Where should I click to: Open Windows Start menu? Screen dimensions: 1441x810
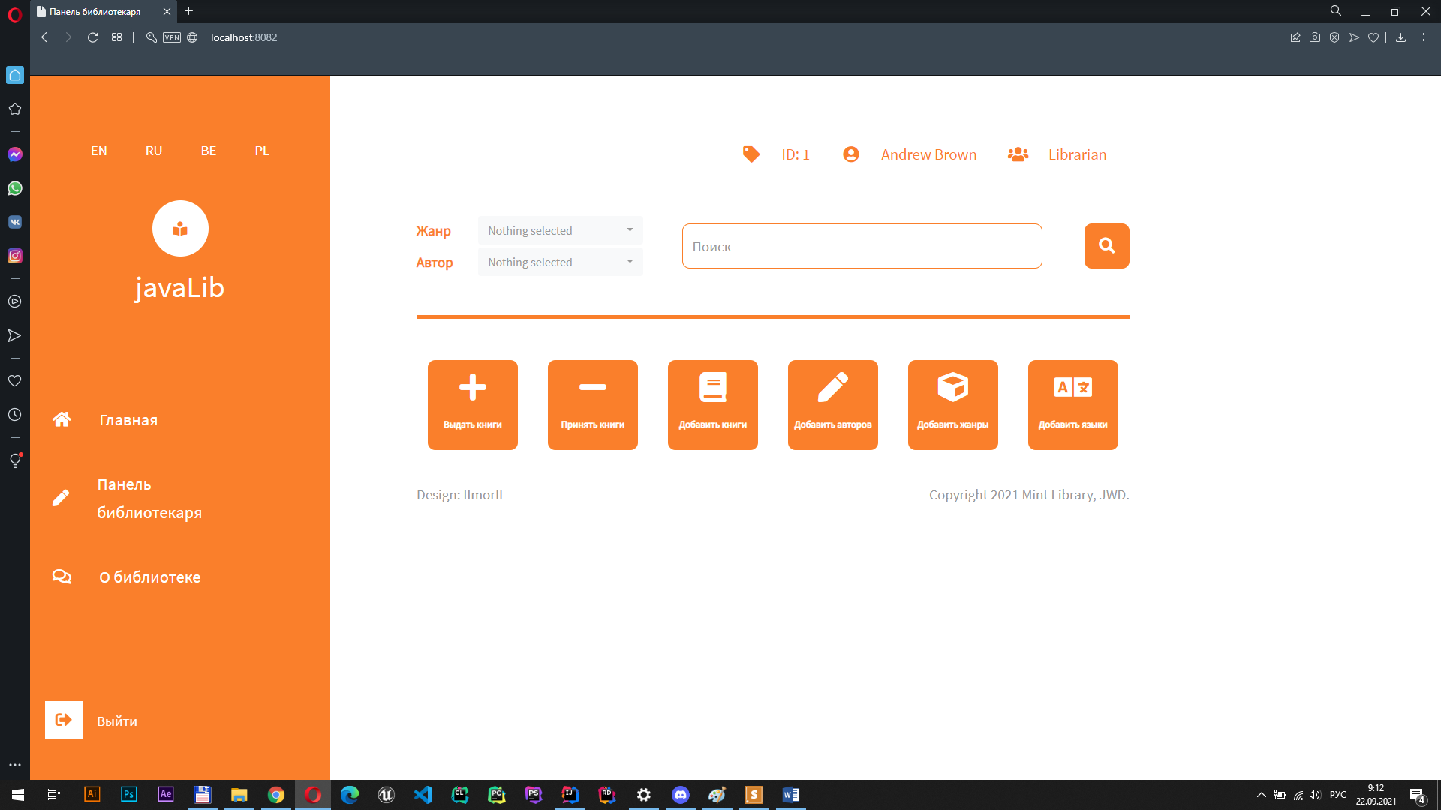(x=18, y=794)
